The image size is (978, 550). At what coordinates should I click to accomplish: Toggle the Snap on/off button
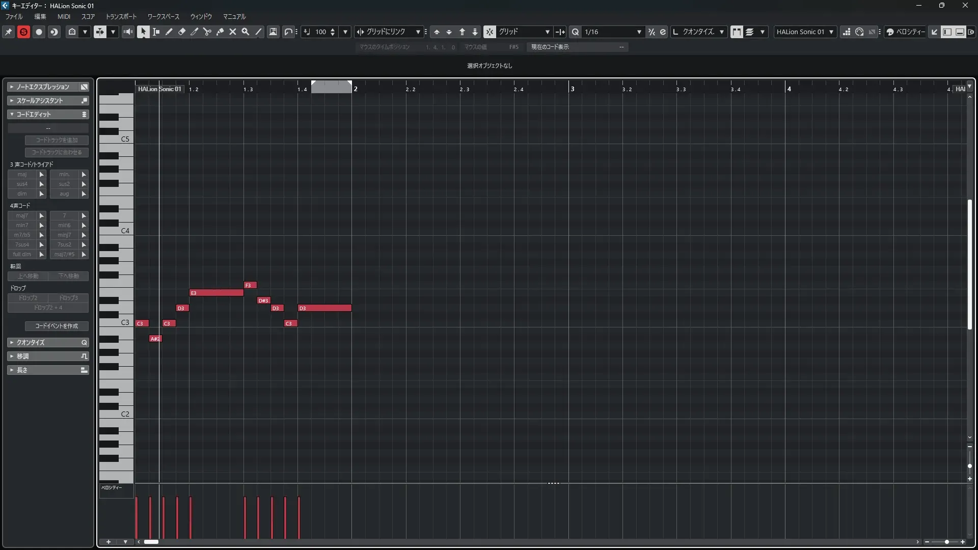tap(490, 32)
